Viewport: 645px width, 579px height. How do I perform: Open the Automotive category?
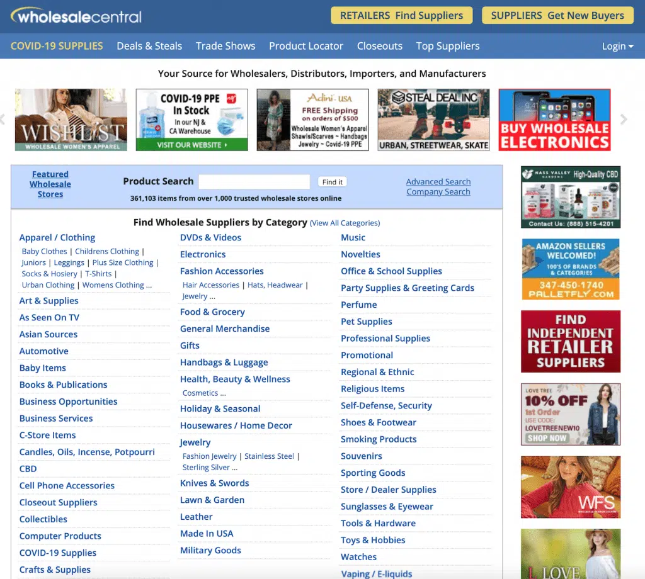(x=44, y=351)
